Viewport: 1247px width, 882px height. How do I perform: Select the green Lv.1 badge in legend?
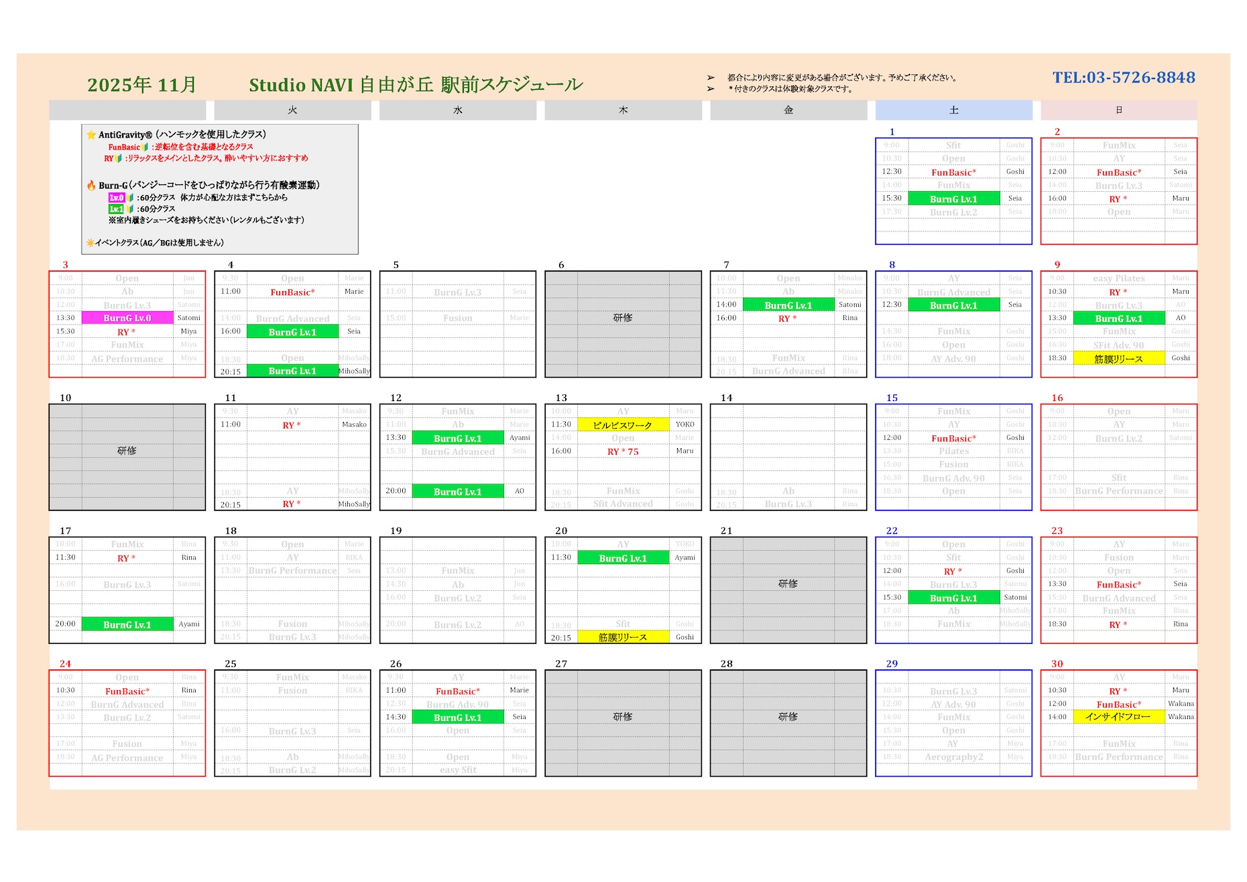point(116,209)
